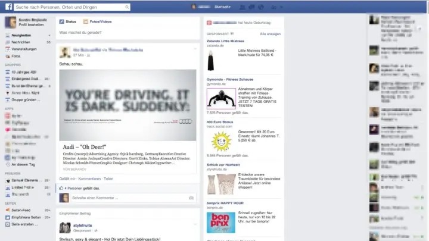Click the Startseite link
The width and height of the screenshot is (429, 241).
(x=222, y=7)
